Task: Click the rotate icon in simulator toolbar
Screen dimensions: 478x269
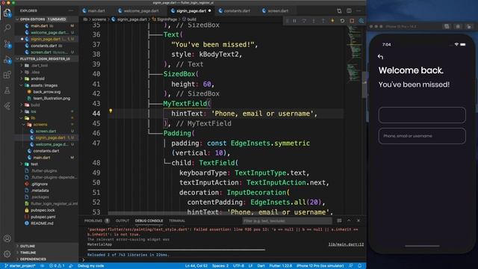Action: pos(469,27)
